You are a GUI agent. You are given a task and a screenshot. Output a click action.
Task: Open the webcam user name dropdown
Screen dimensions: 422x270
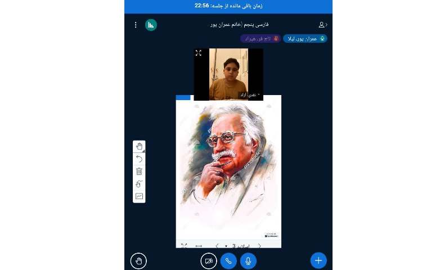pyautogui.click(x=250, y=95)
